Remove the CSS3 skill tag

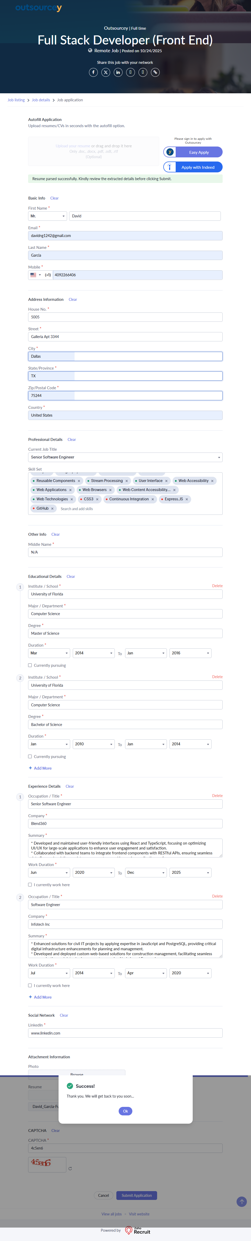97,500
